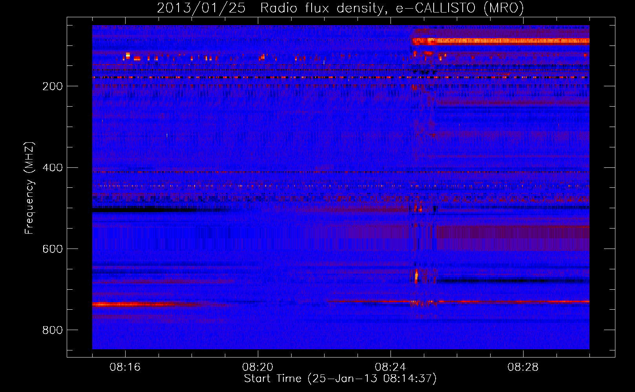Screen dimensions: 635x392
Task: Click the plot title "2013/01/25 Radio flux density, e-CALLISTO (MRO)"
Action: click(340, 8)
